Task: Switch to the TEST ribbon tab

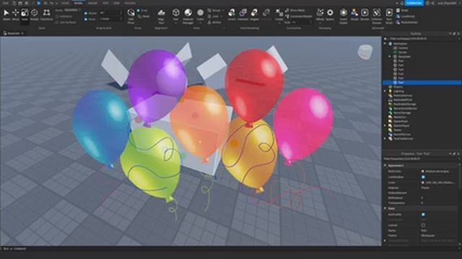Action: click(105, 3)
